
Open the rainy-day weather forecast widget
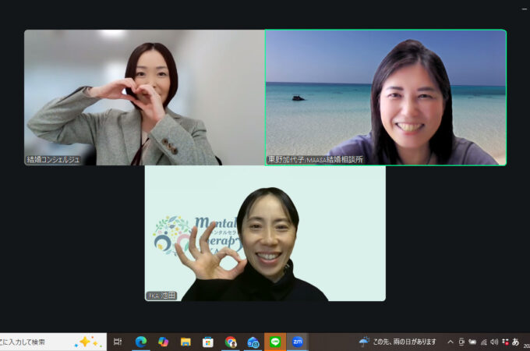tap(397, 342)
